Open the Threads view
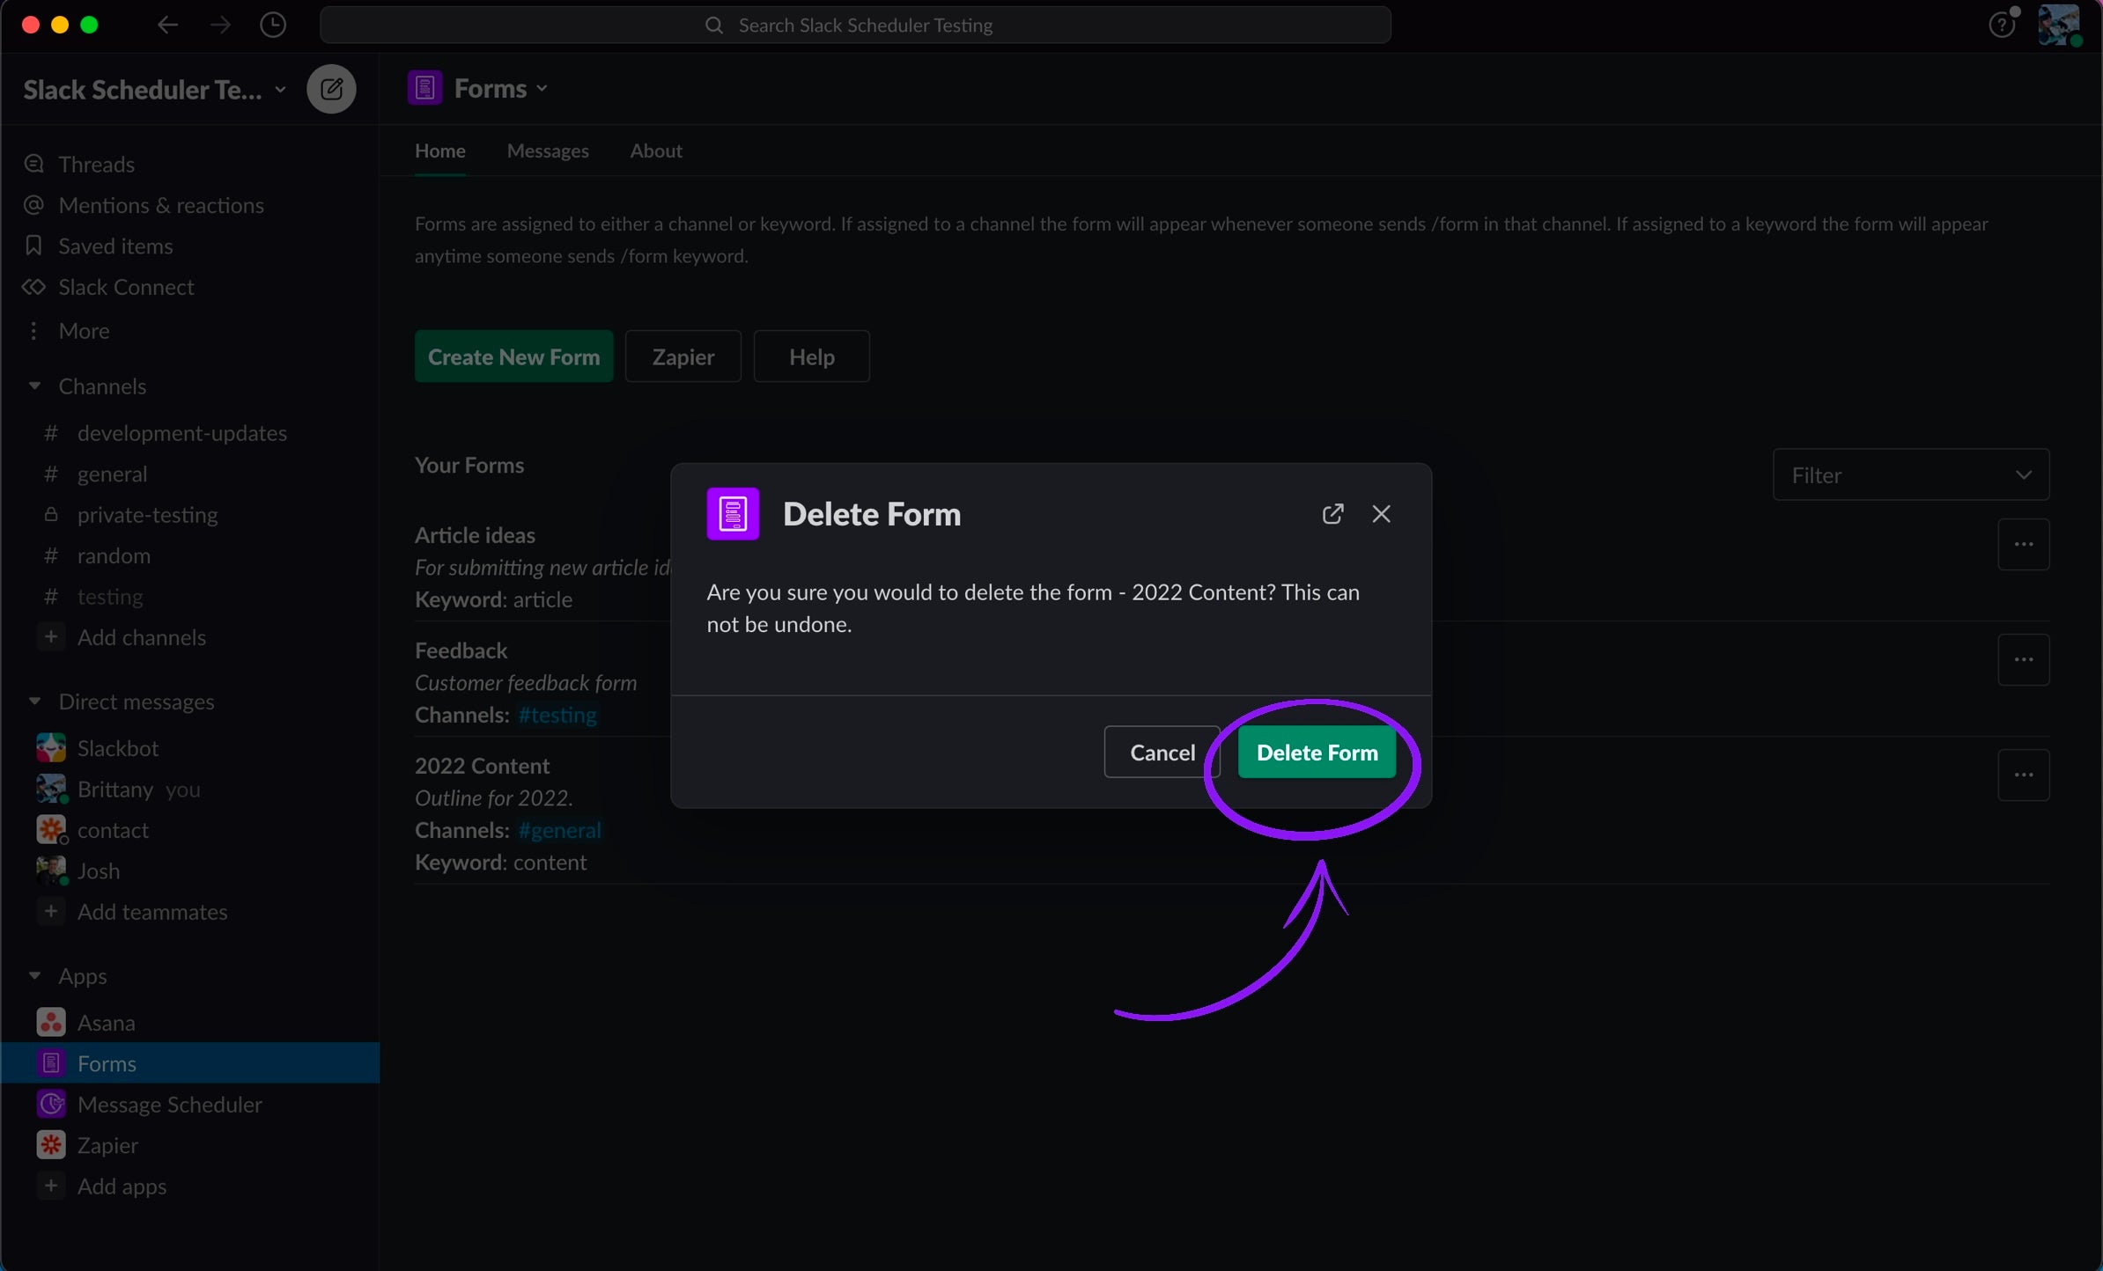Screen dimensions: 2103x1271 point(96,165)
